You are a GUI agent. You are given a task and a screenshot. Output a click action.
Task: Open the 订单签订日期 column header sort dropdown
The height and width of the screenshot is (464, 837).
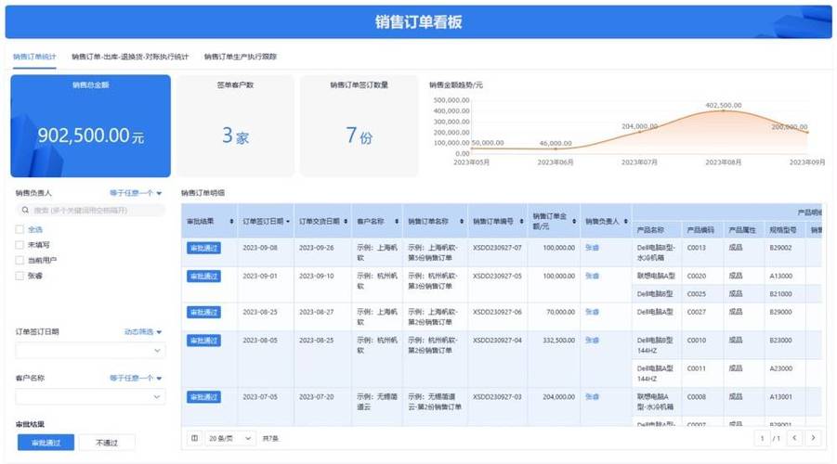tap(288, 222)
